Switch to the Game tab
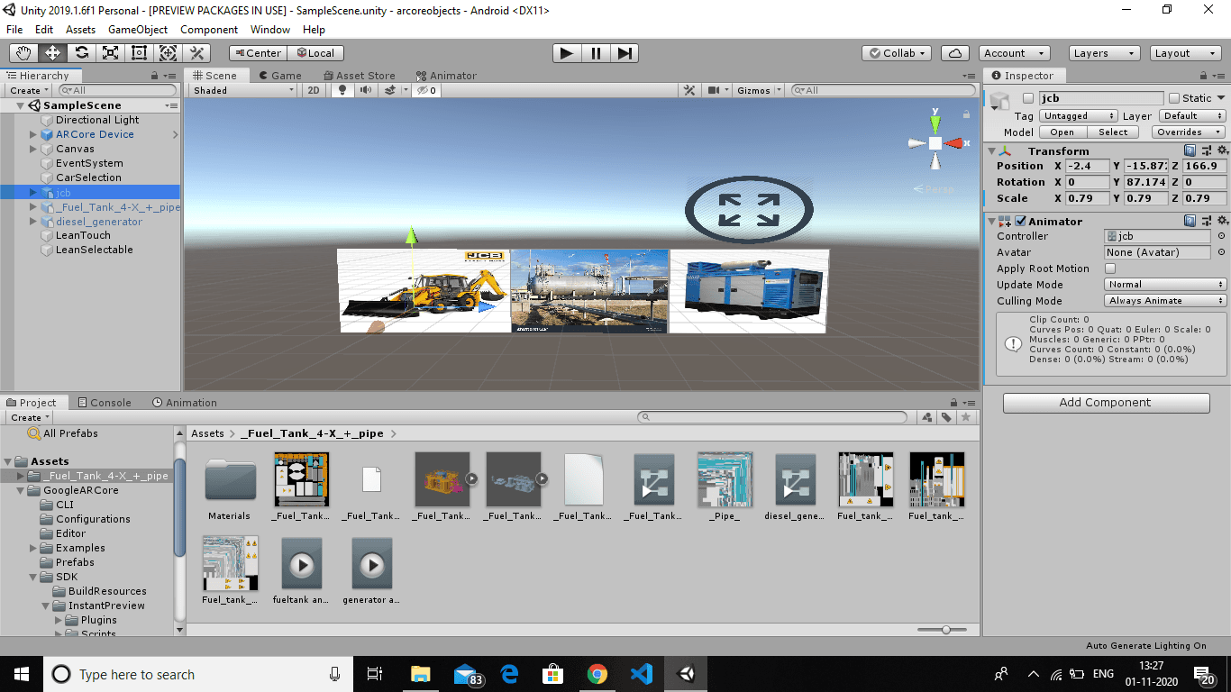Image resolution: width=1231 pixels, height=692 pixels. tap(280, 76)
